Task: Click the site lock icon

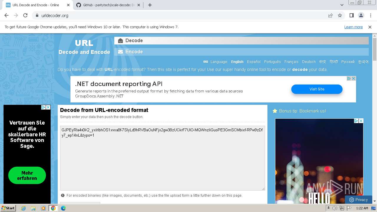Action: click(37, 15)
